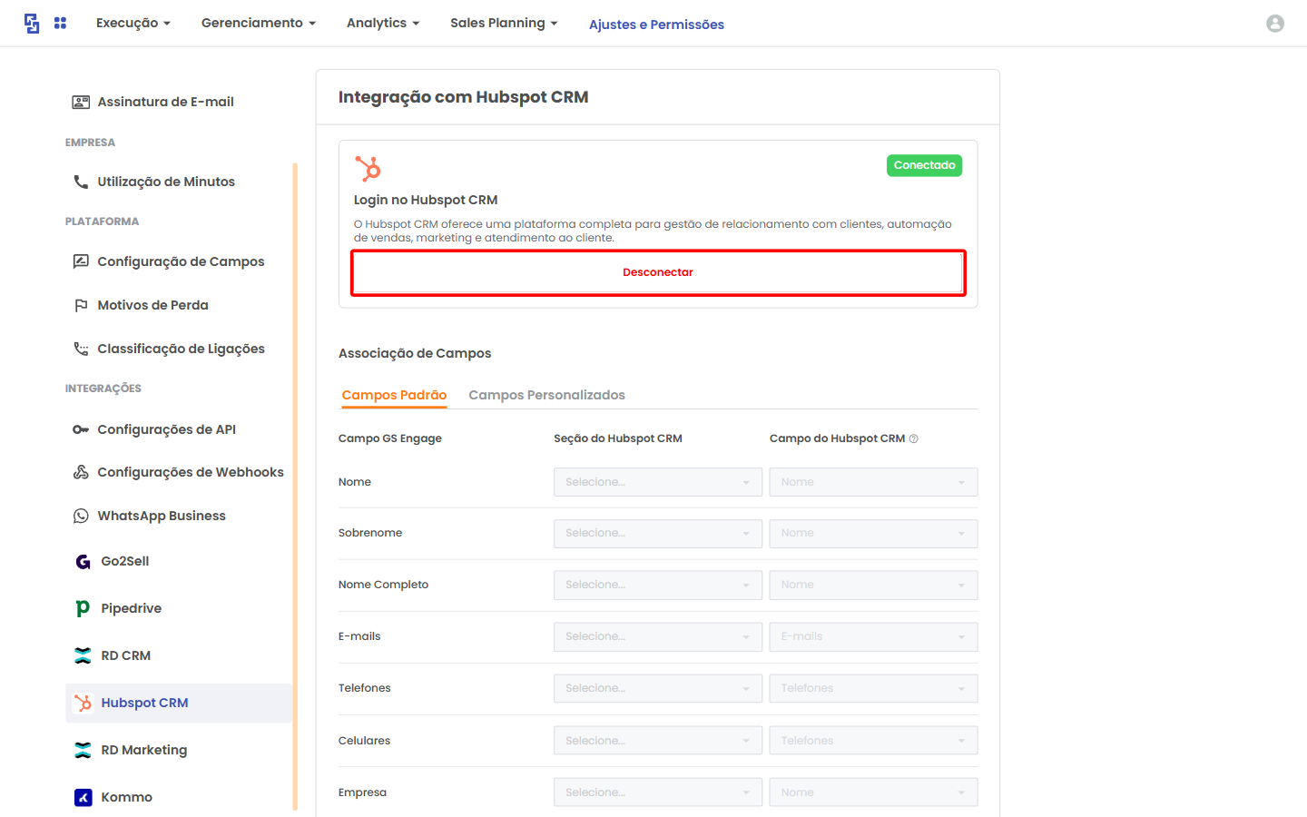Open the Sales Planning menu
Image resolution: width=1307 pixels, height=817 pixels.
click(x=504, y=23)
